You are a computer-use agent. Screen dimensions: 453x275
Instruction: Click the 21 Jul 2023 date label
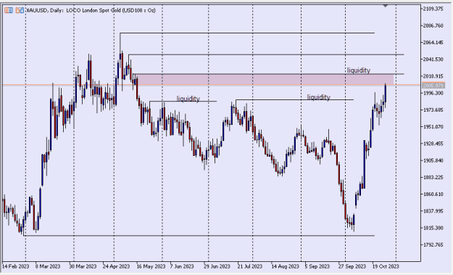pyautogui.click(x=250, y=266)
